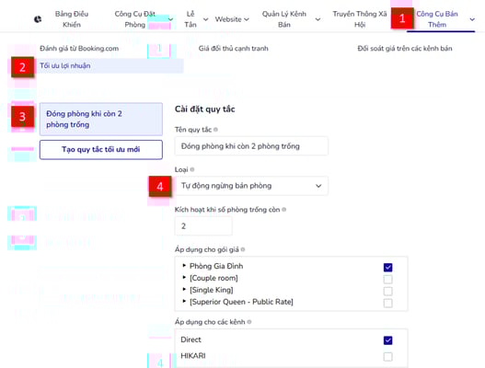
Task: Tick the [Couple room] checkbox
Action: [387, 280]
